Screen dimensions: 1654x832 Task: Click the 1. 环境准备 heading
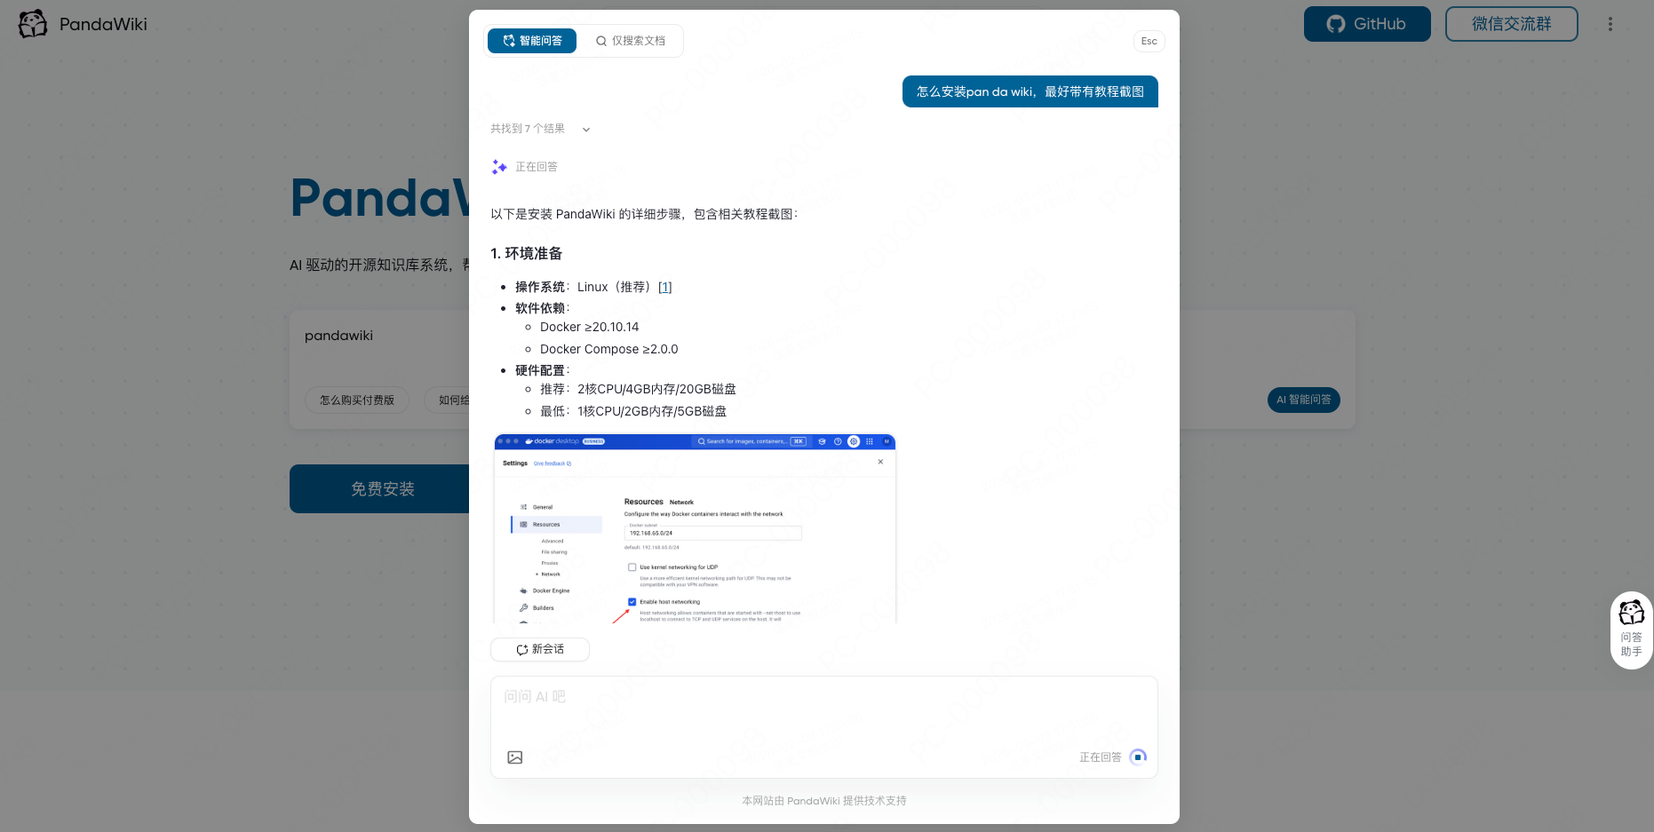point(526,253)
